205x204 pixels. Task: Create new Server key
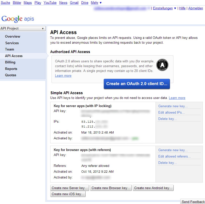69,188
